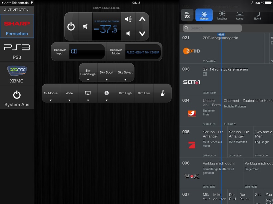Viewport: 273px width, 204px height.
Task: Tap the TV power button
Action: pyautogui.click(x=71, y=27)
